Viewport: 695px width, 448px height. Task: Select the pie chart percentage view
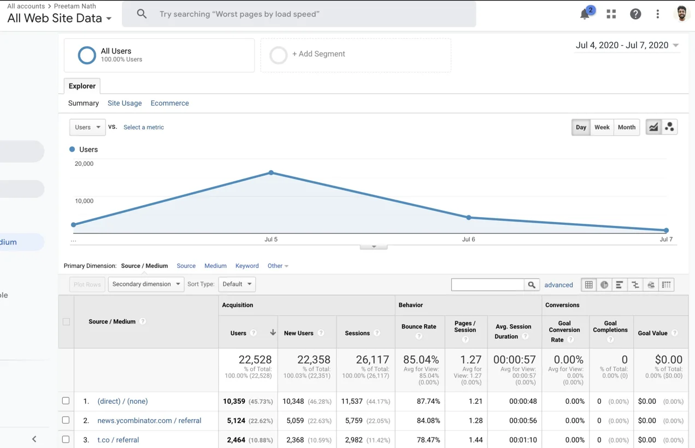coord(604,285)
